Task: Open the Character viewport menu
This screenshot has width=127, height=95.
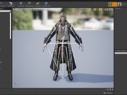Action: (35, 9)
